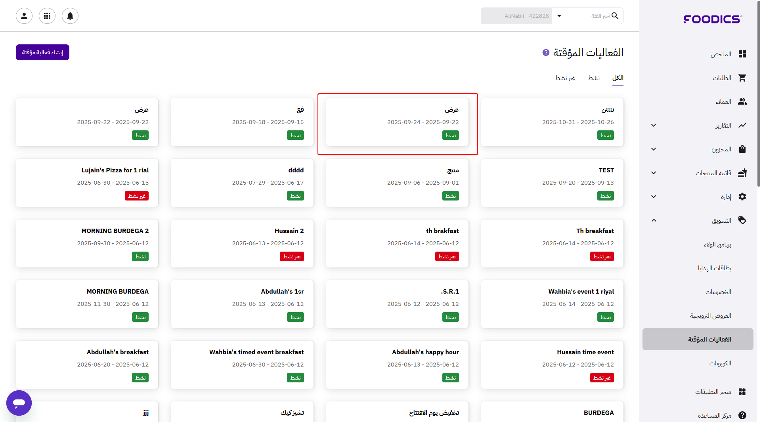This screenshot has height=422, width=761.
Task: Open the chat support bubble
Action: point(19,403)
